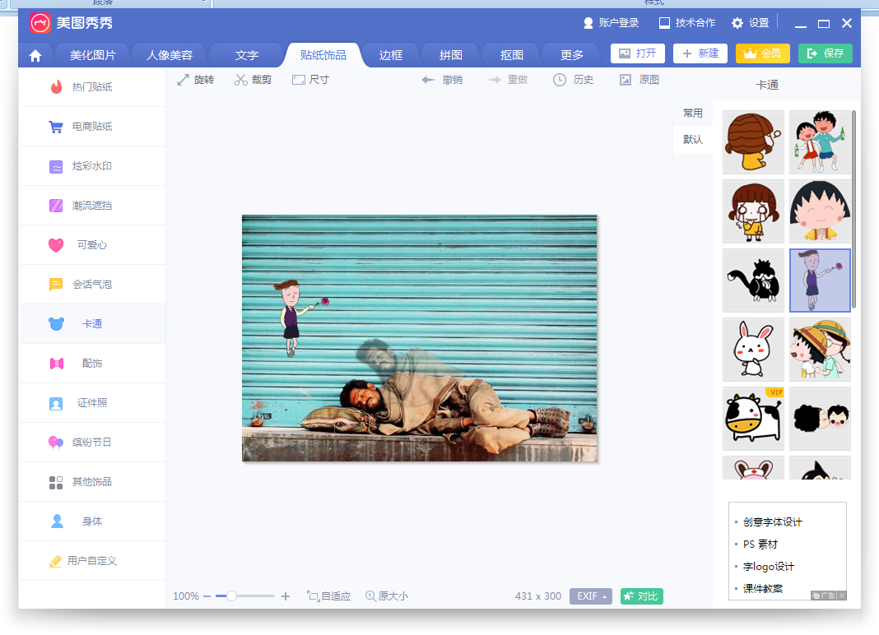Switch to the 边框 border tab
Viewport: 879px width, 635px height.
pos(391,55)
